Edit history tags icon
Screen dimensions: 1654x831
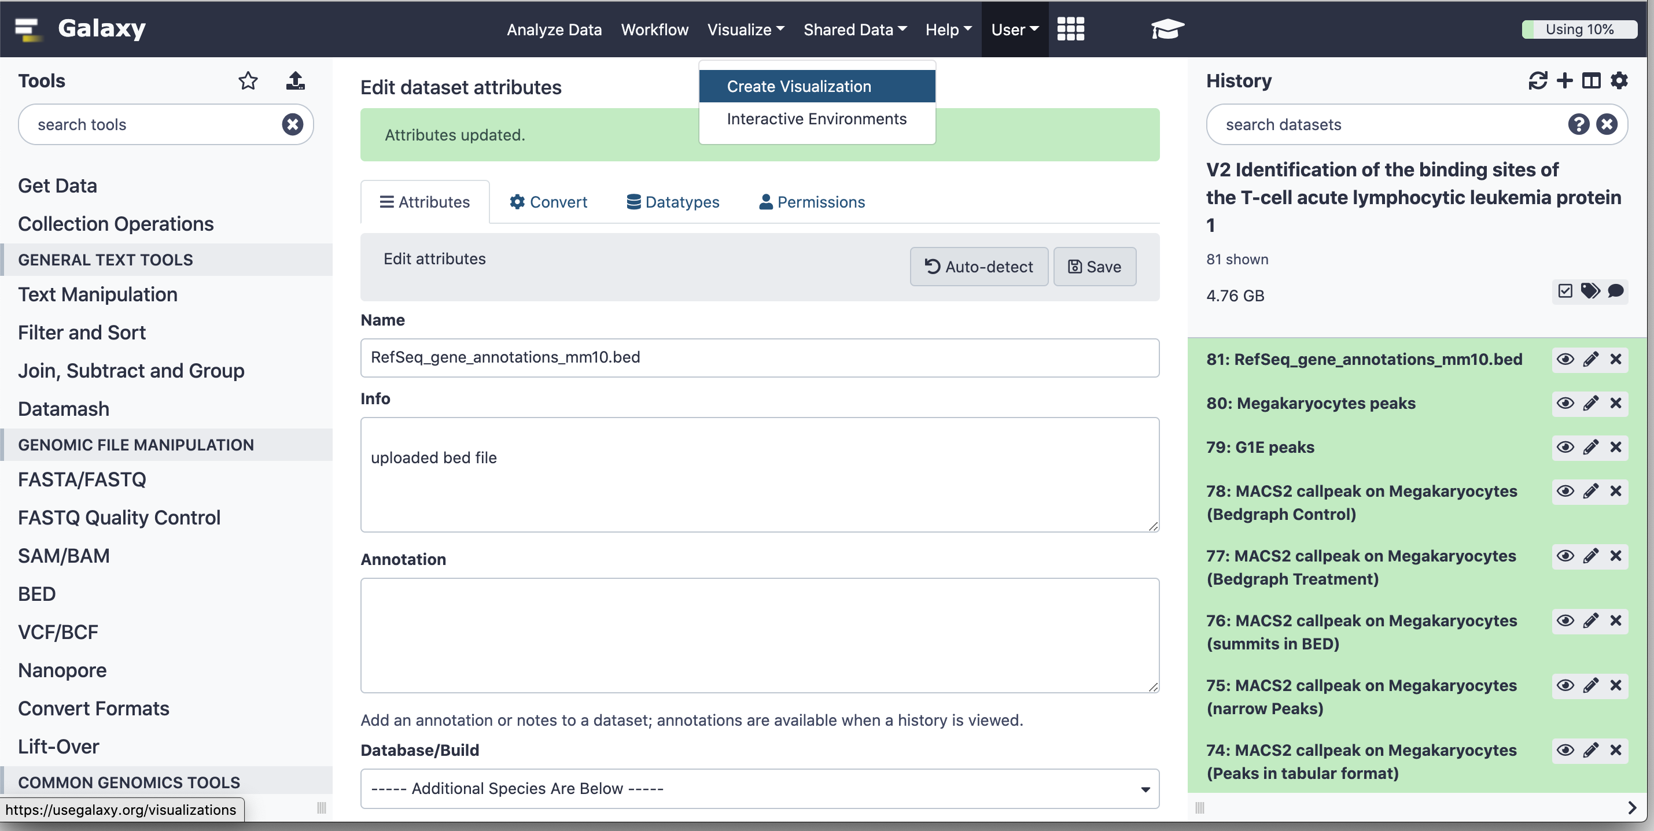1590,291
